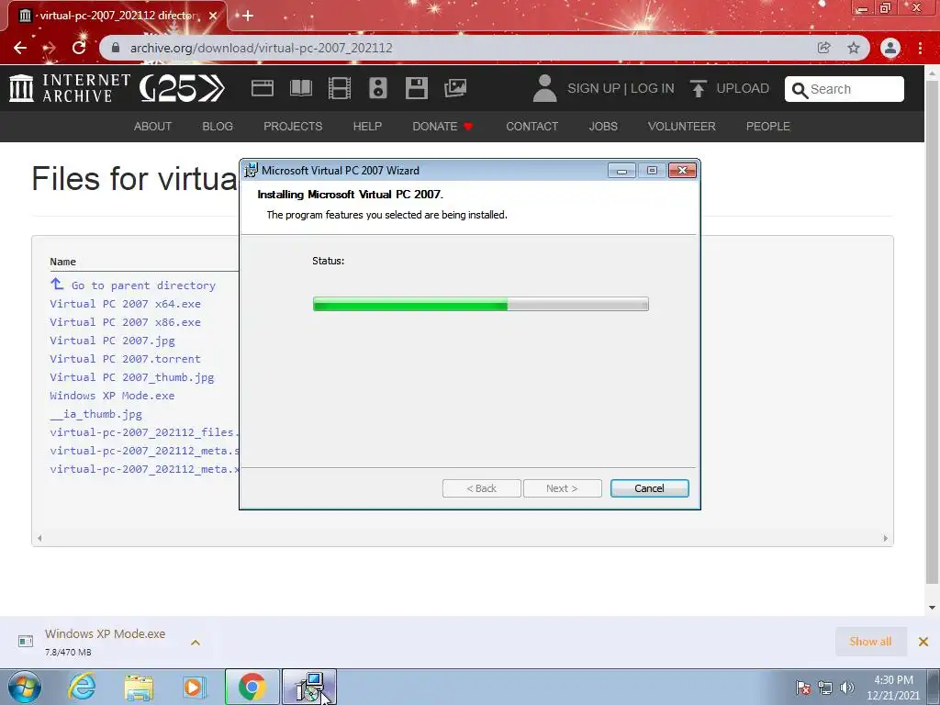Open the Software floppy disk icon
The image size is (940, 705).
417,88
